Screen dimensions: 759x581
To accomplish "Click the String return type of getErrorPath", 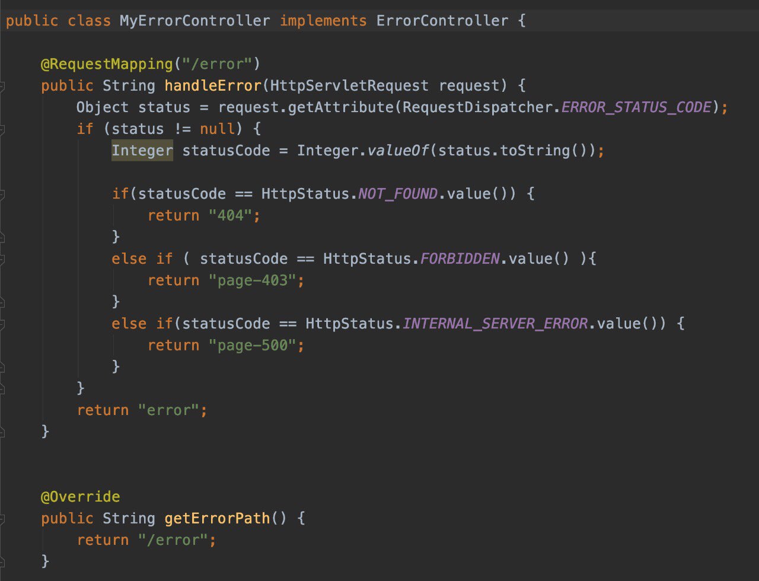I will (129, 518).
